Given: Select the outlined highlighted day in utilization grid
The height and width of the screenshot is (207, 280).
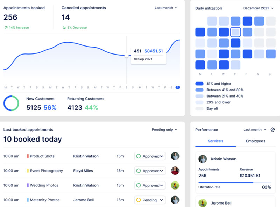Looking at the screenshot, I should click(x=236, y=32).
